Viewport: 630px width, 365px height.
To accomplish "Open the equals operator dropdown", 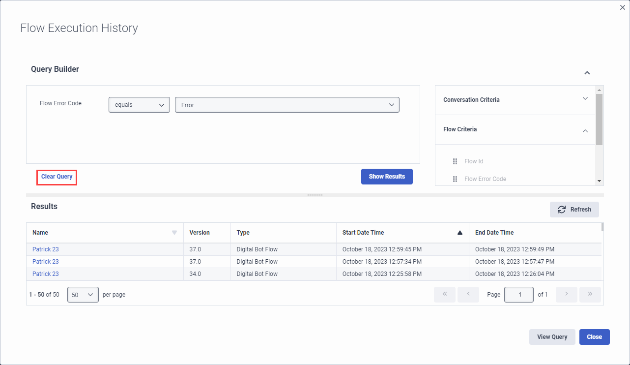I will click(139, 104).
